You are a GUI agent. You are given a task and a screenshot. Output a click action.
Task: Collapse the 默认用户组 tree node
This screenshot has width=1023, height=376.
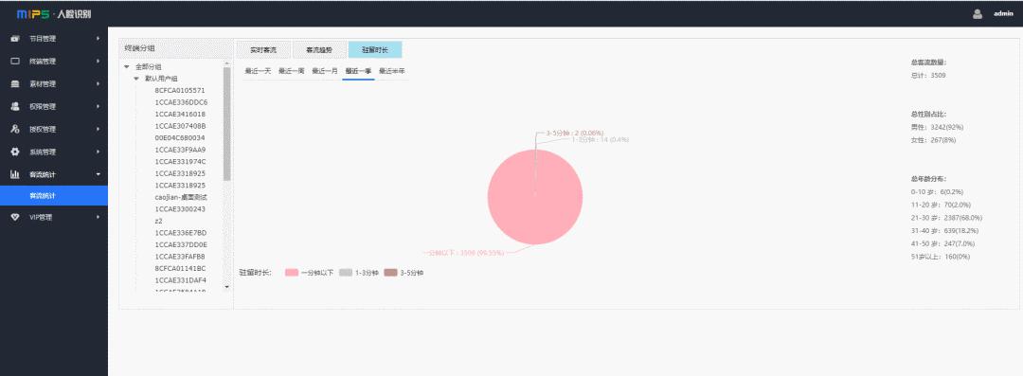[136, 79]
